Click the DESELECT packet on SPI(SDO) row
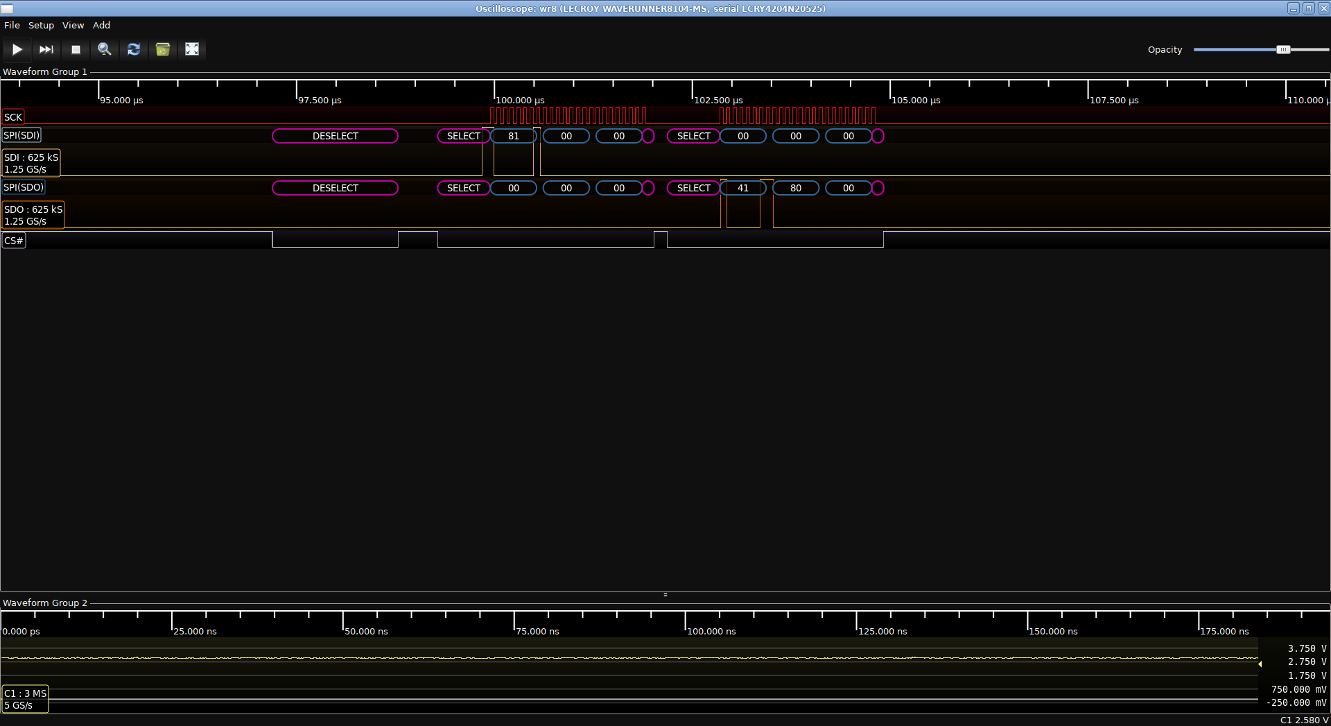Viewport: 1331px width, 726px height. [336, 188]
